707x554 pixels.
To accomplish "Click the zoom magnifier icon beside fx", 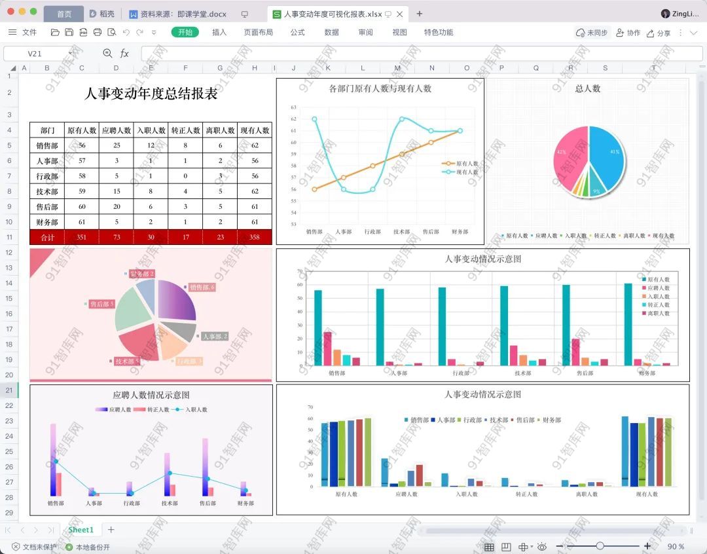I will pos(107,54).
